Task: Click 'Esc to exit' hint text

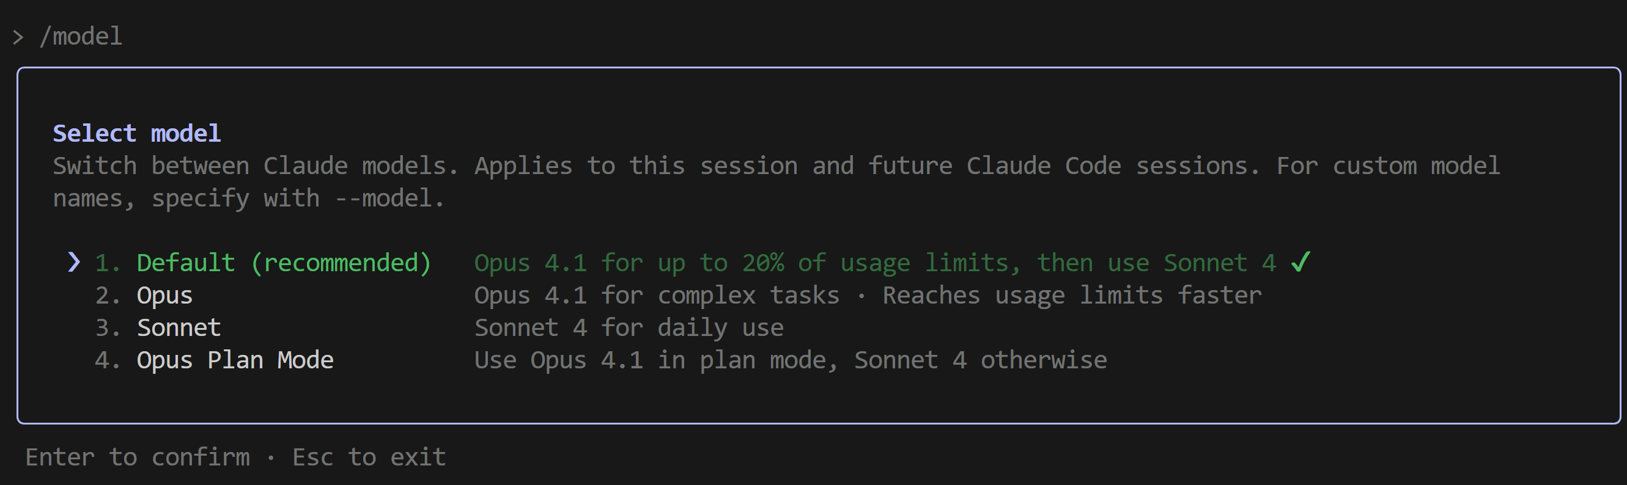Action: pos(369,457)
